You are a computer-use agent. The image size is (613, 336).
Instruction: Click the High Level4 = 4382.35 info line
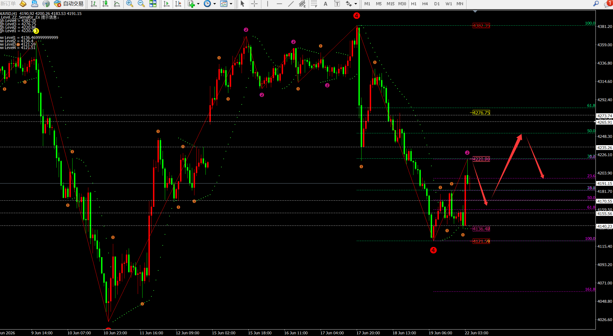[x=18, y=21]
